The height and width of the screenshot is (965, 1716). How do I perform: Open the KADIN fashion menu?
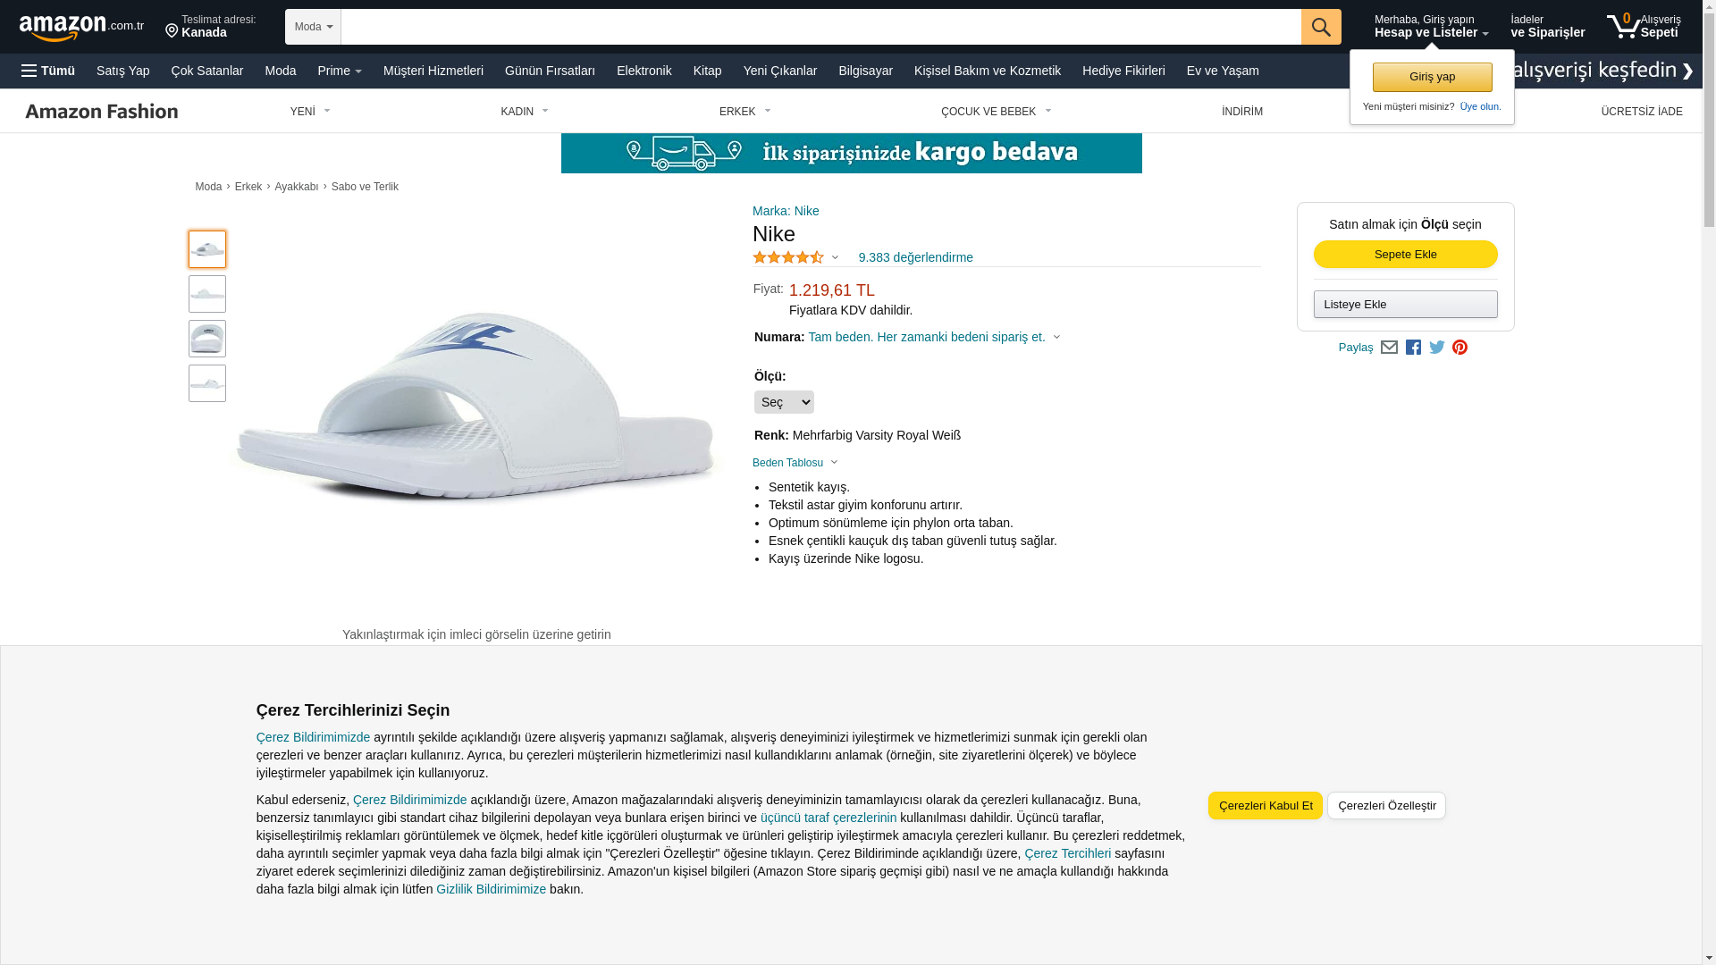point(524,112)
